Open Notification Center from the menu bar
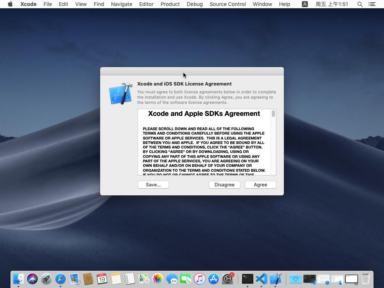Screen dimensions: 384x288 (372, 4)
